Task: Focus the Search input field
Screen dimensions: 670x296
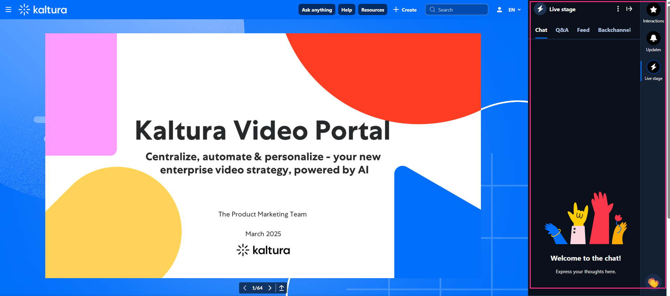Action: 456,10
